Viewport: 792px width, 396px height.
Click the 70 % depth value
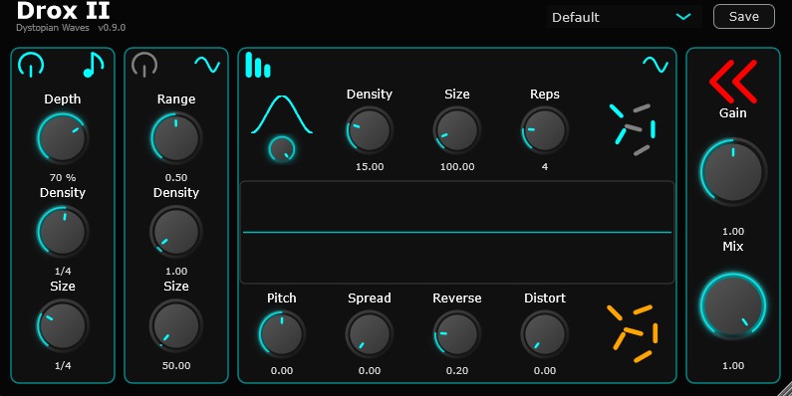click(63, 177)
